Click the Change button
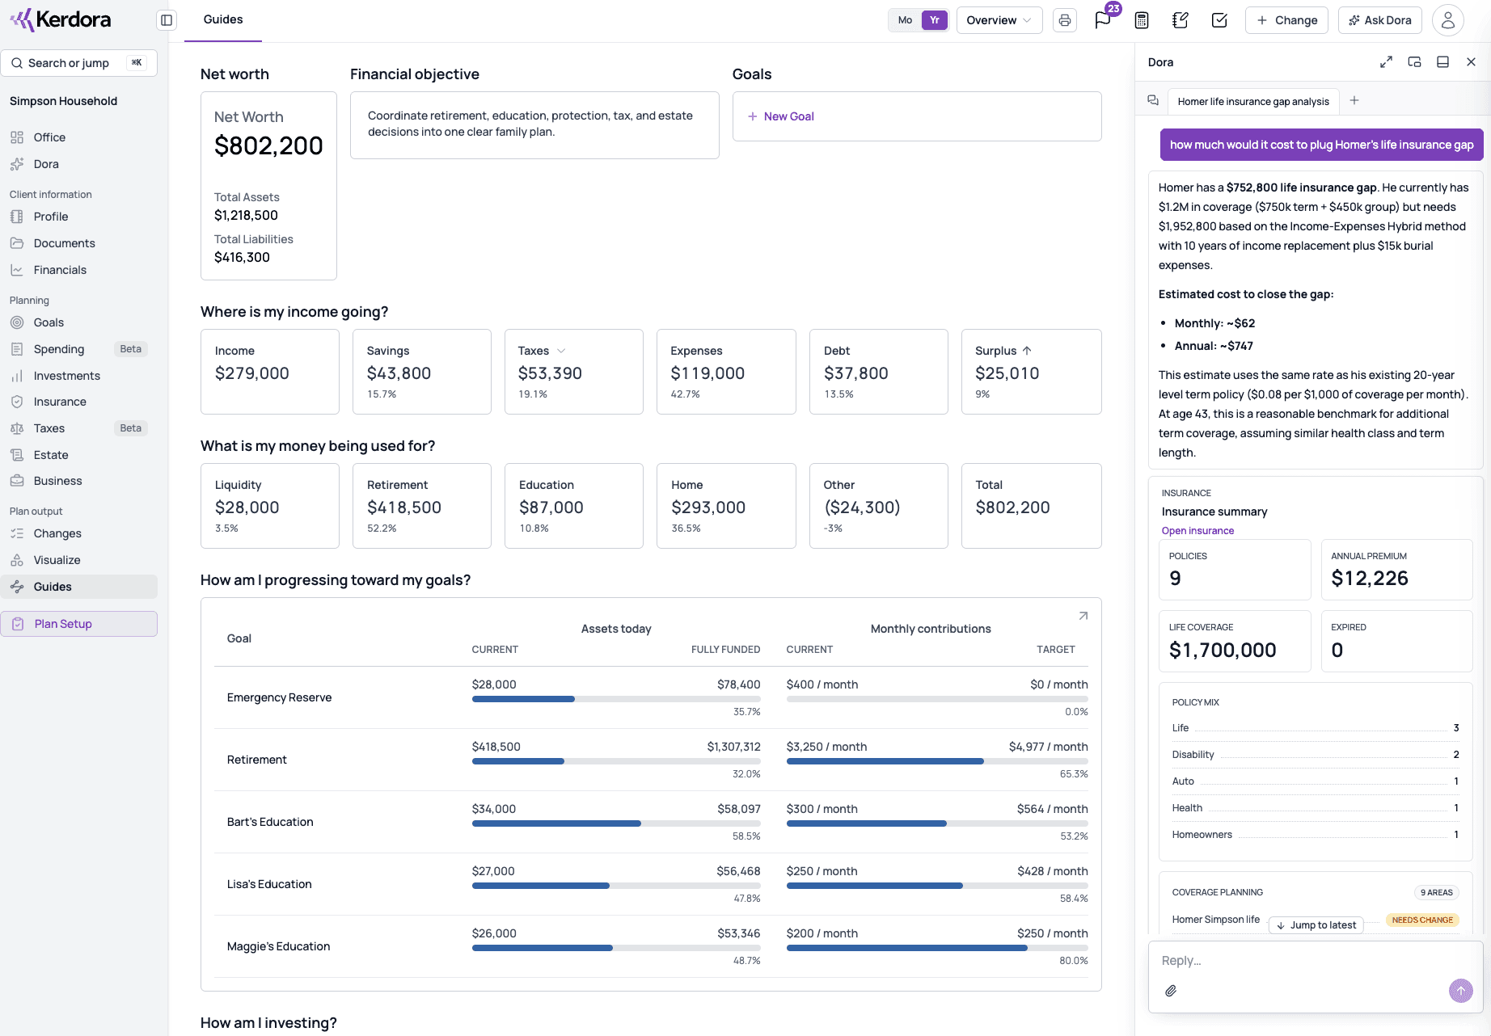 1286,20
